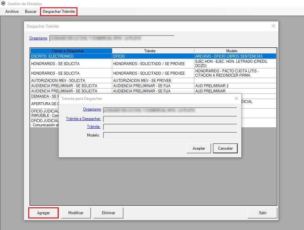Viewport: 304px width, 230px height.
Task: Close the Despachar Trámite window
Action: coord(273,26)
